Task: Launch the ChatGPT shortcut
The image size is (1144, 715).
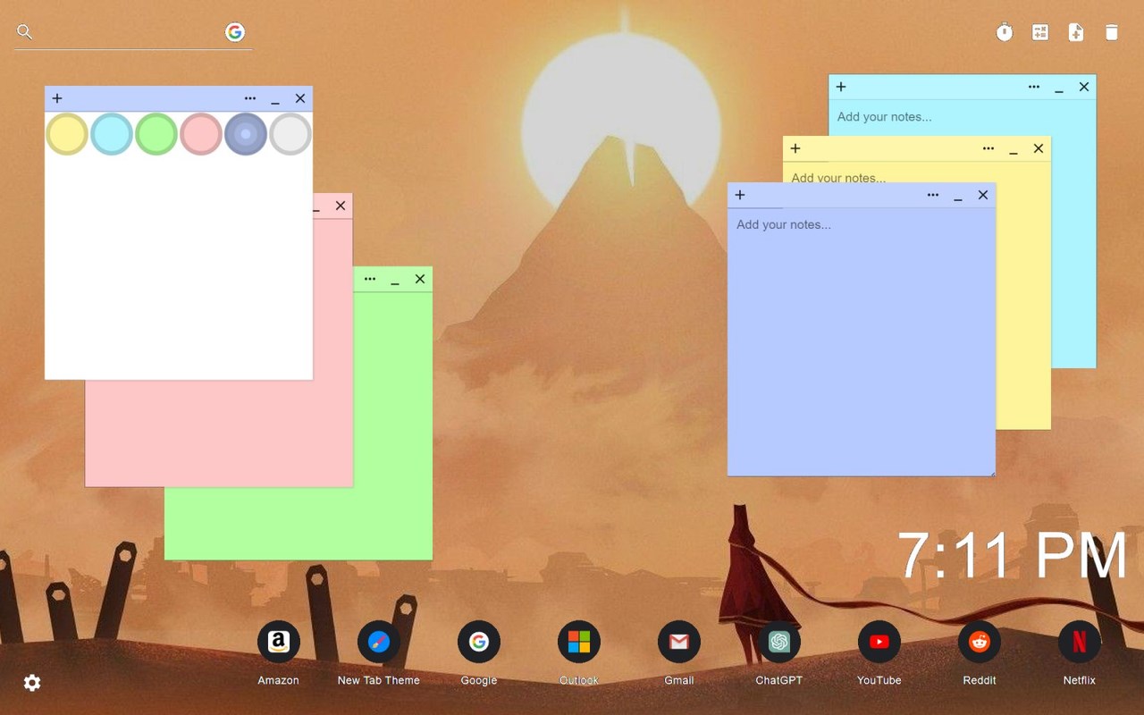Action: click(x=779, y=642)
